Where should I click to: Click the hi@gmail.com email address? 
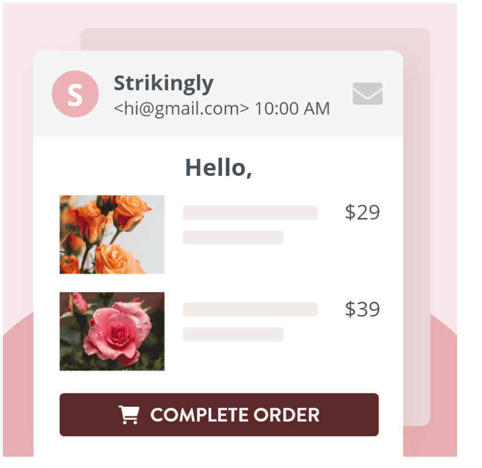181,108
